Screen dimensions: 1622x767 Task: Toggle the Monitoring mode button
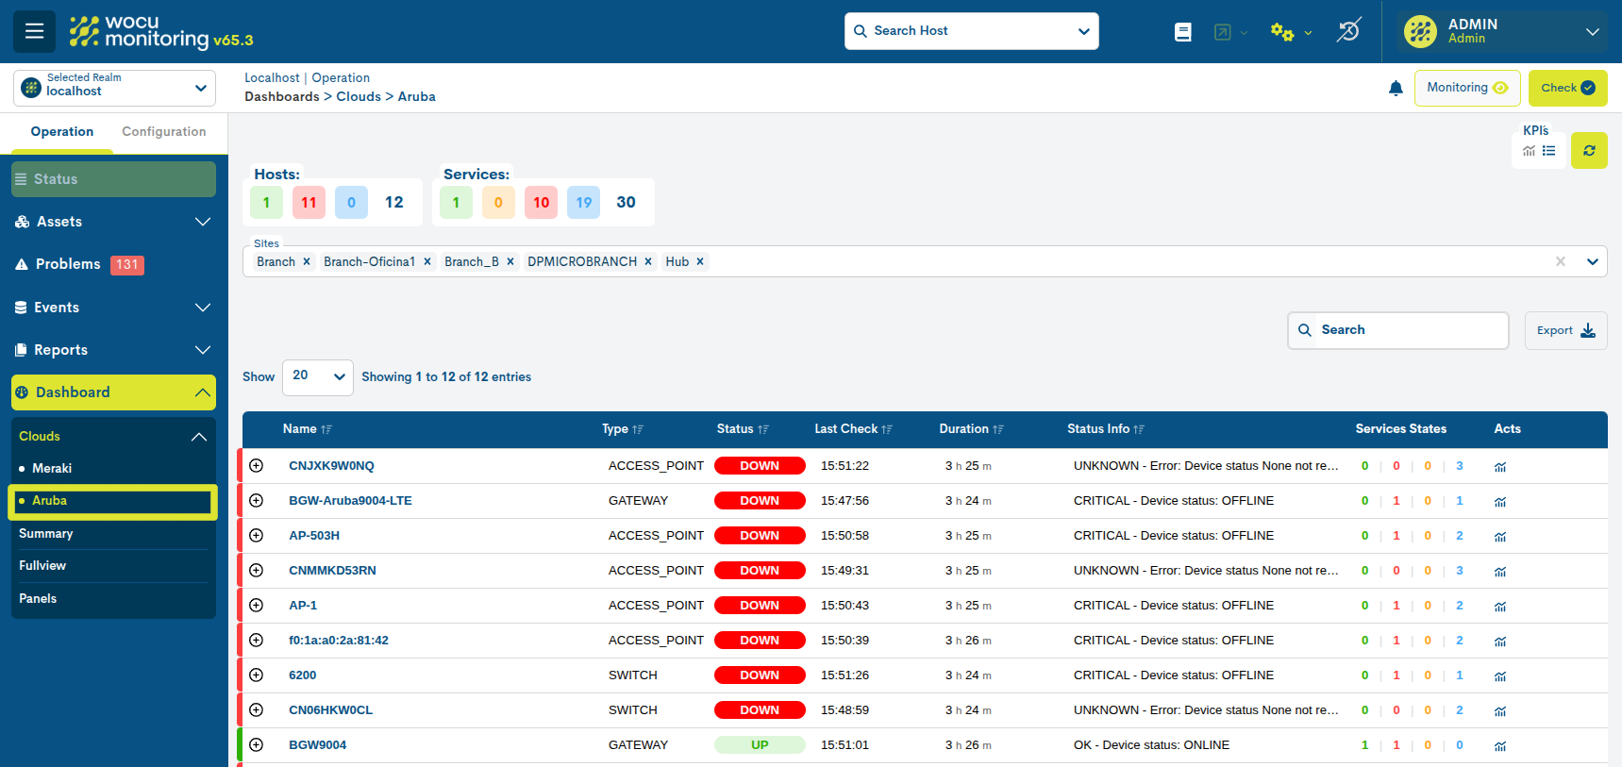1466,88
